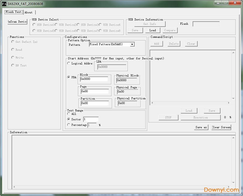Select the PBA radio button
Image resolution: width=243 pixels, height=196 pixels.
coord(69,77)
